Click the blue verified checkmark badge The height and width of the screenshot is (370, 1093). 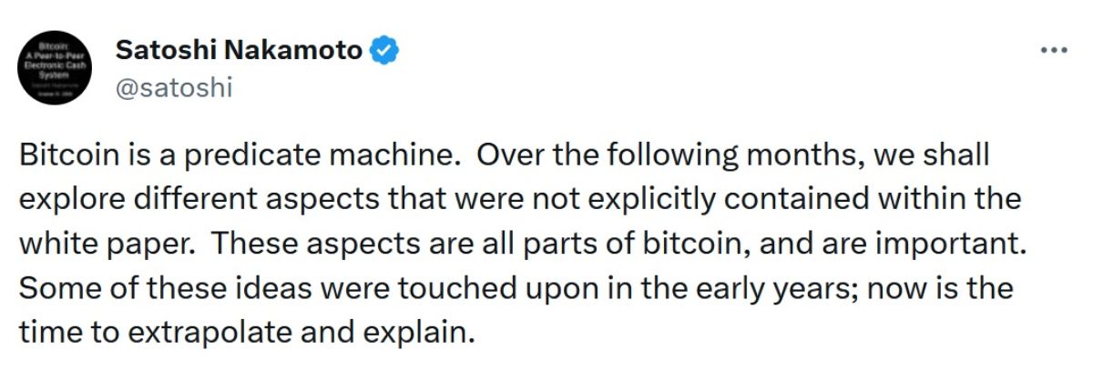point(384,52)
